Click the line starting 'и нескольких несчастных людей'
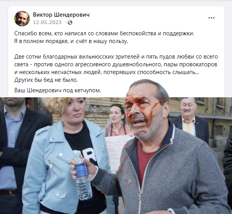The image size is (232, 214). click(x=107, y=72)
